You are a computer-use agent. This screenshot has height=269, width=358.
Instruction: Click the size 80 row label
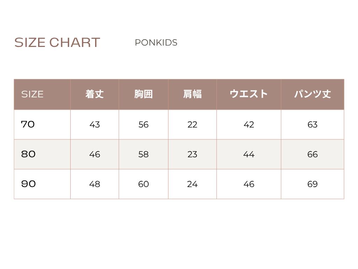point(28,154)
